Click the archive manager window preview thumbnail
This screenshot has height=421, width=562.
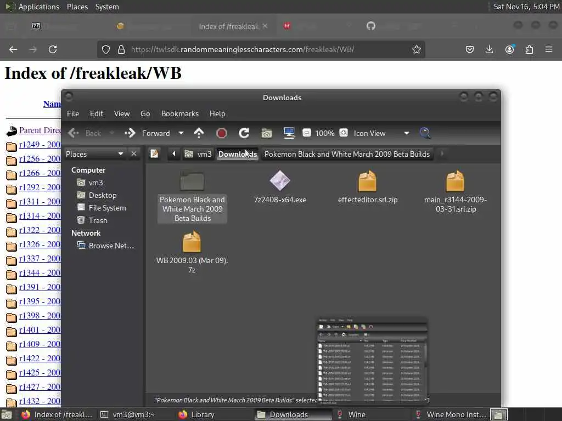point(372,361)
